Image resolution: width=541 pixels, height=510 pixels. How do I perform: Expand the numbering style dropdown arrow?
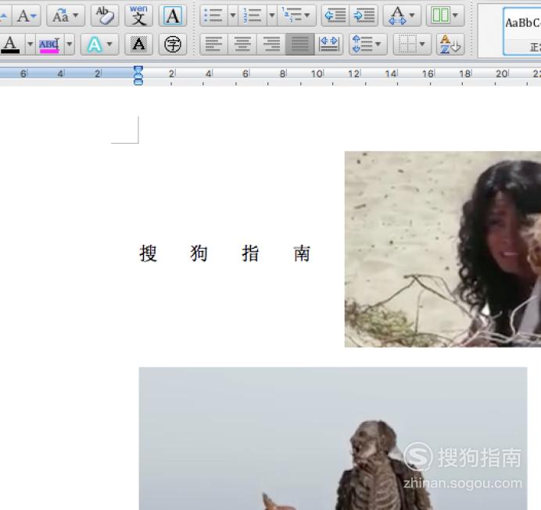pyautogui.click(x=272, y=16)
